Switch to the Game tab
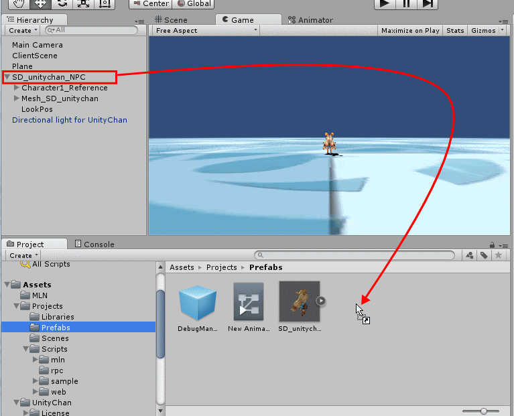 [248, 19]
